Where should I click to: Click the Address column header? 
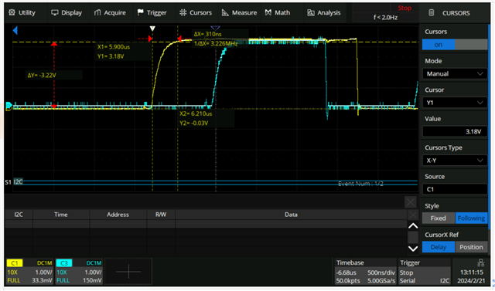click(x=118, y=215)
